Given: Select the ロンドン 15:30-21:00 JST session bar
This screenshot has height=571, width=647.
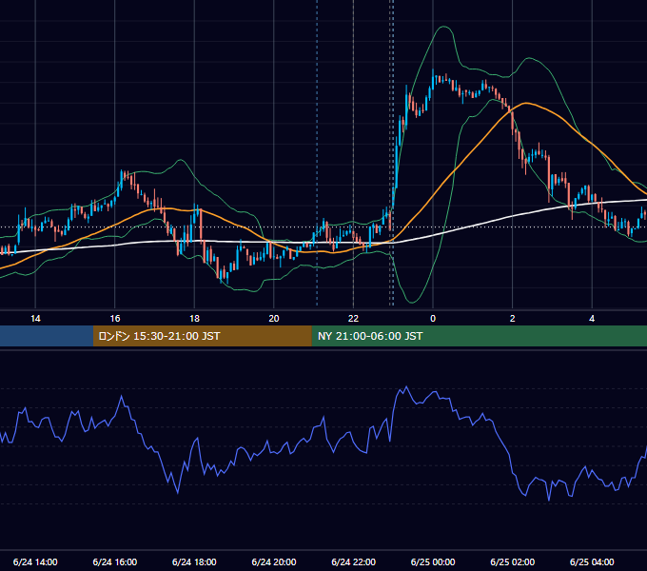Looking at the screenshot, I should [x=202, y=336].
